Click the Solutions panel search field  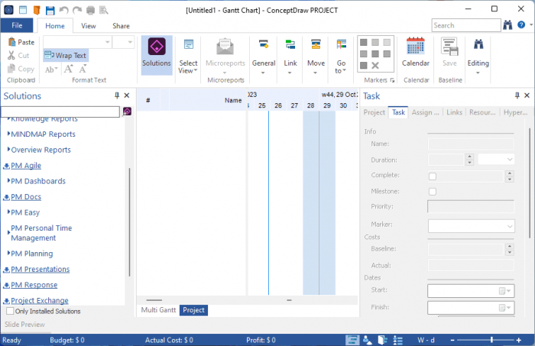click(60, 112)
